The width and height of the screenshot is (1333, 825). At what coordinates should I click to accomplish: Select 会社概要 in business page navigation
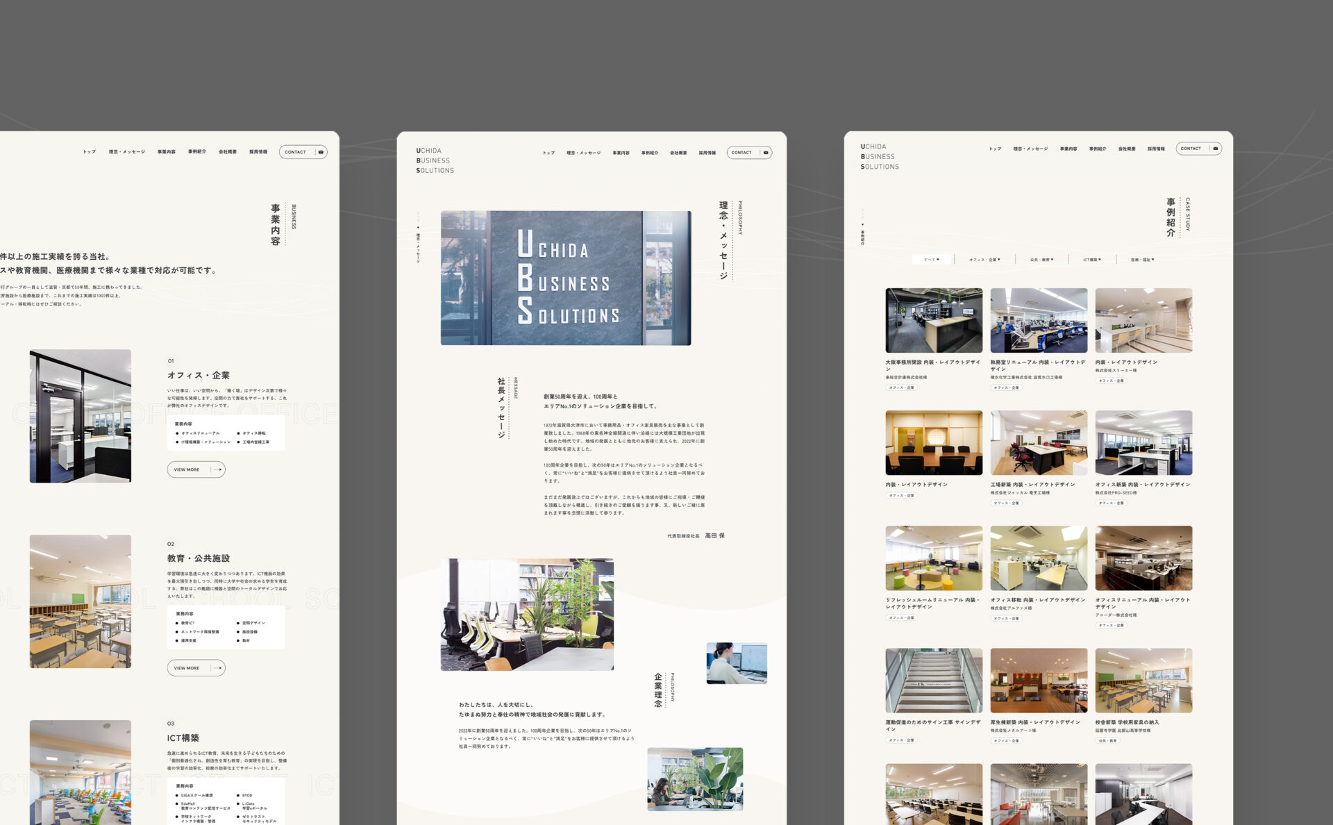tap(228, 152)
